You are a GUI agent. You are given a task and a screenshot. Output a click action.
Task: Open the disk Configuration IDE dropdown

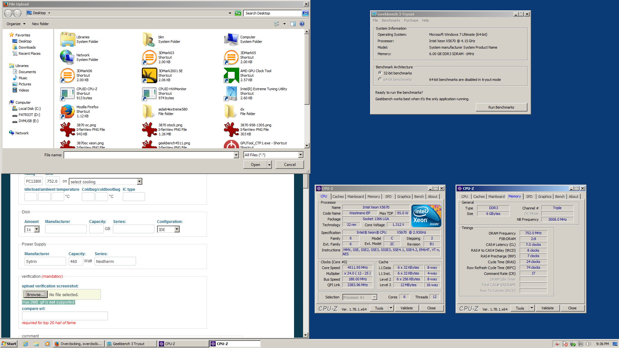pyautogui.click(x=177, y=229)
